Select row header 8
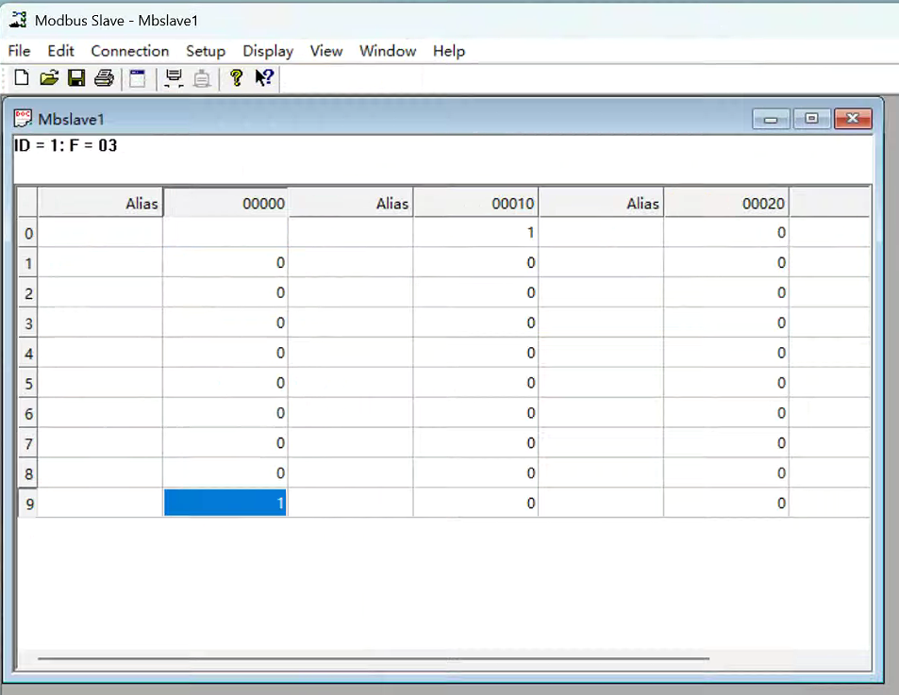 tap(28, 473)
